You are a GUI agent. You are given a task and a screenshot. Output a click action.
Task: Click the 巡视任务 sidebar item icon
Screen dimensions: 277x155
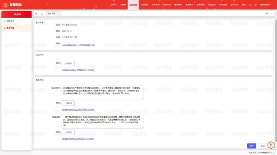tap(5, 21)
